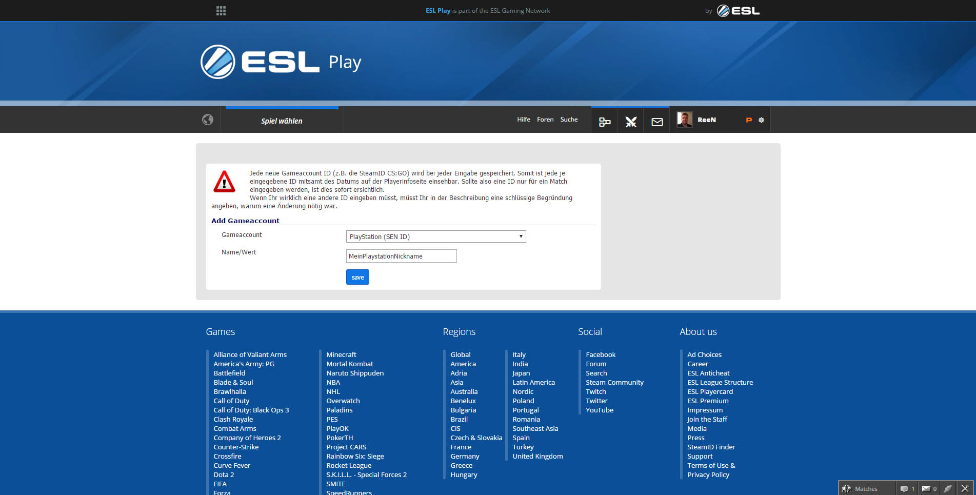Click the Matches label in bottom bar
The height and width of the screenshot is (495, 976).
(x=866, y=489)
